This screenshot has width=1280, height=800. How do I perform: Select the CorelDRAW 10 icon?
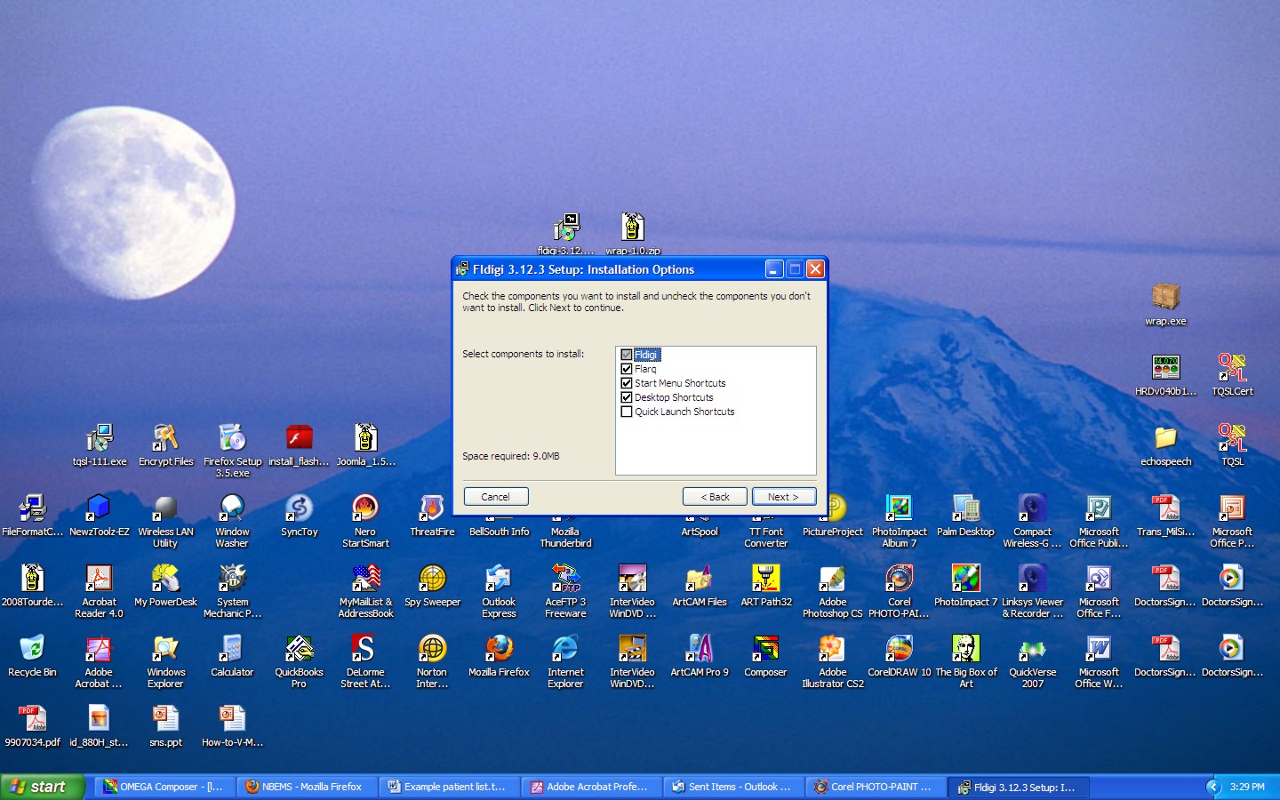click(899, 649)
